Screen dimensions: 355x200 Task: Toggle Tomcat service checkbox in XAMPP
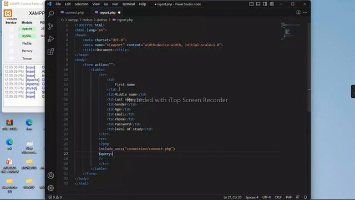[x=11, y=58]
